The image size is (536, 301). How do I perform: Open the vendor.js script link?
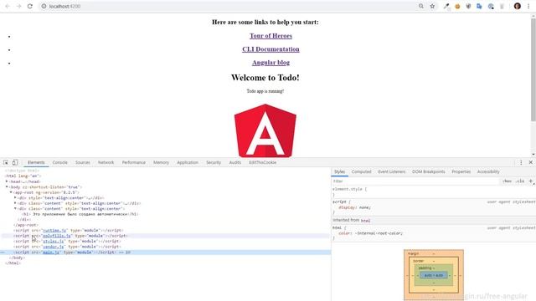[x=54, y=247]
